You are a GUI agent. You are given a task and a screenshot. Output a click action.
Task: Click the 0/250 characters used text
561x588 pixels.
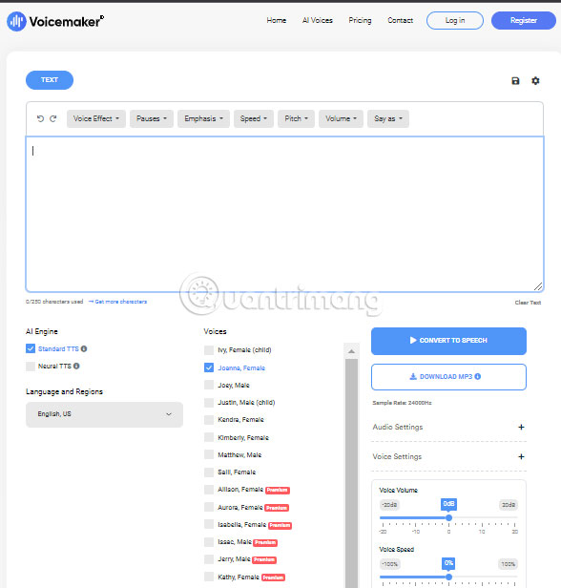pyautogui.click(x=54, y=302)
